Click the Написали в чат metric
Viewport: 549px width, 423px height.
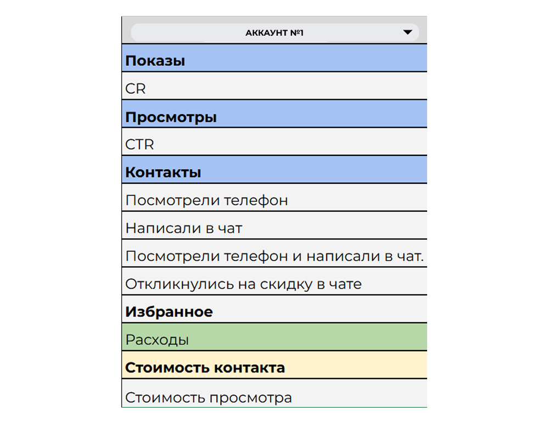[274, 227]
